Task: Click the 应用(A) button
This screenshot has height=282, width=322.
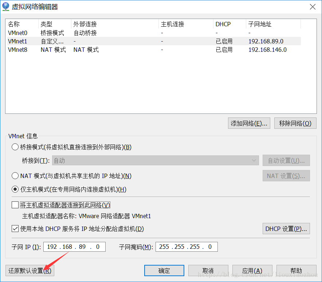Action: 252,270
